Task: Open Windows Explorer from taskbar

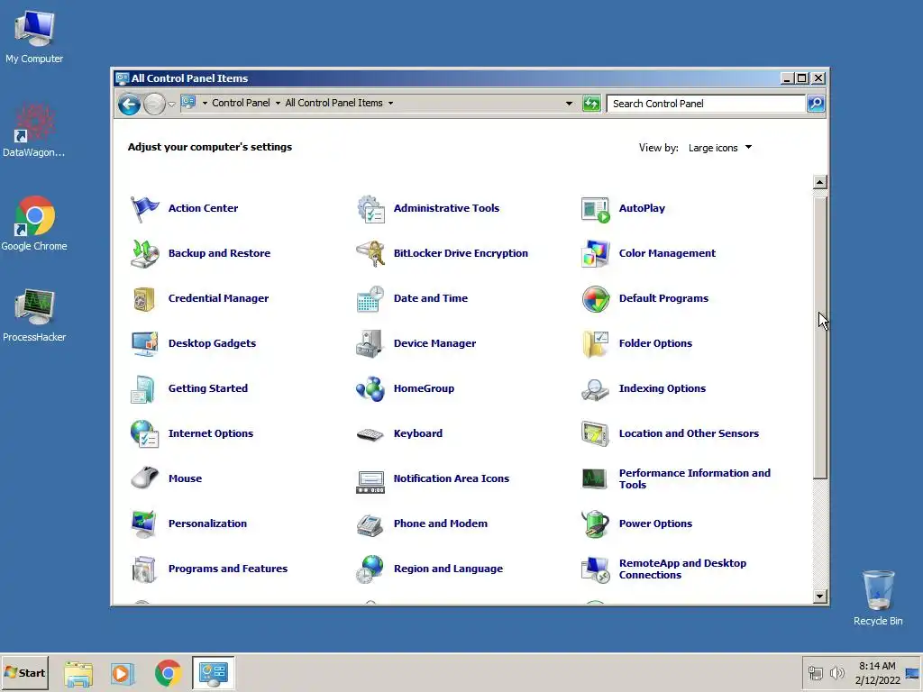Action: tap(78, 673)
